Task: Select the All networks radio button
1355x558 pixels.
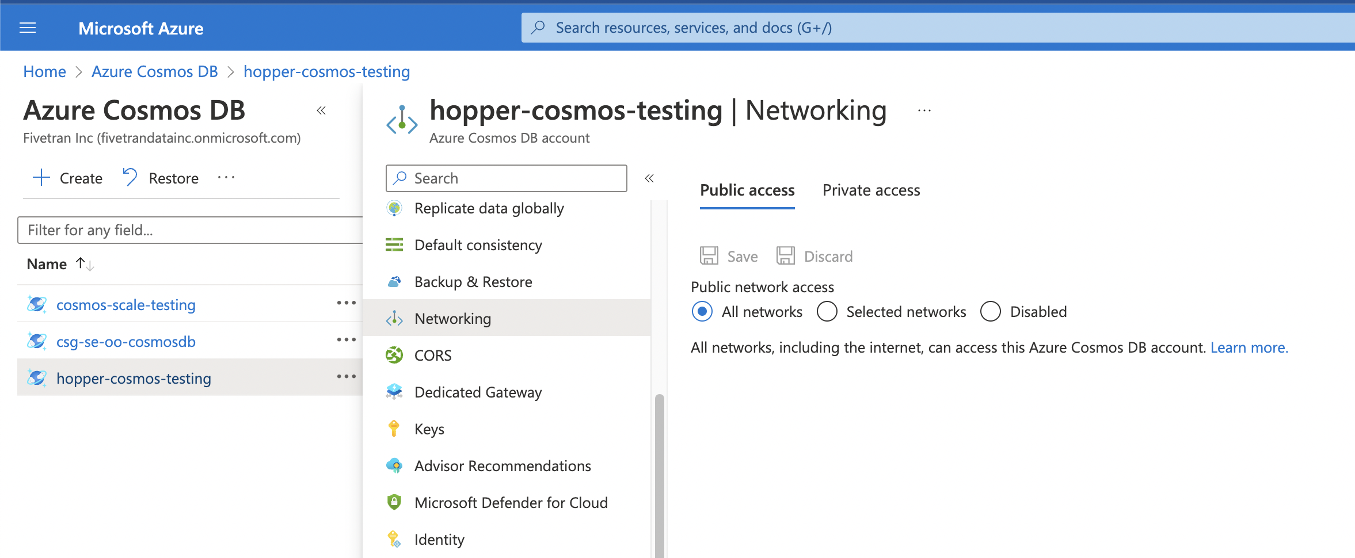Action: coord(702,312)
